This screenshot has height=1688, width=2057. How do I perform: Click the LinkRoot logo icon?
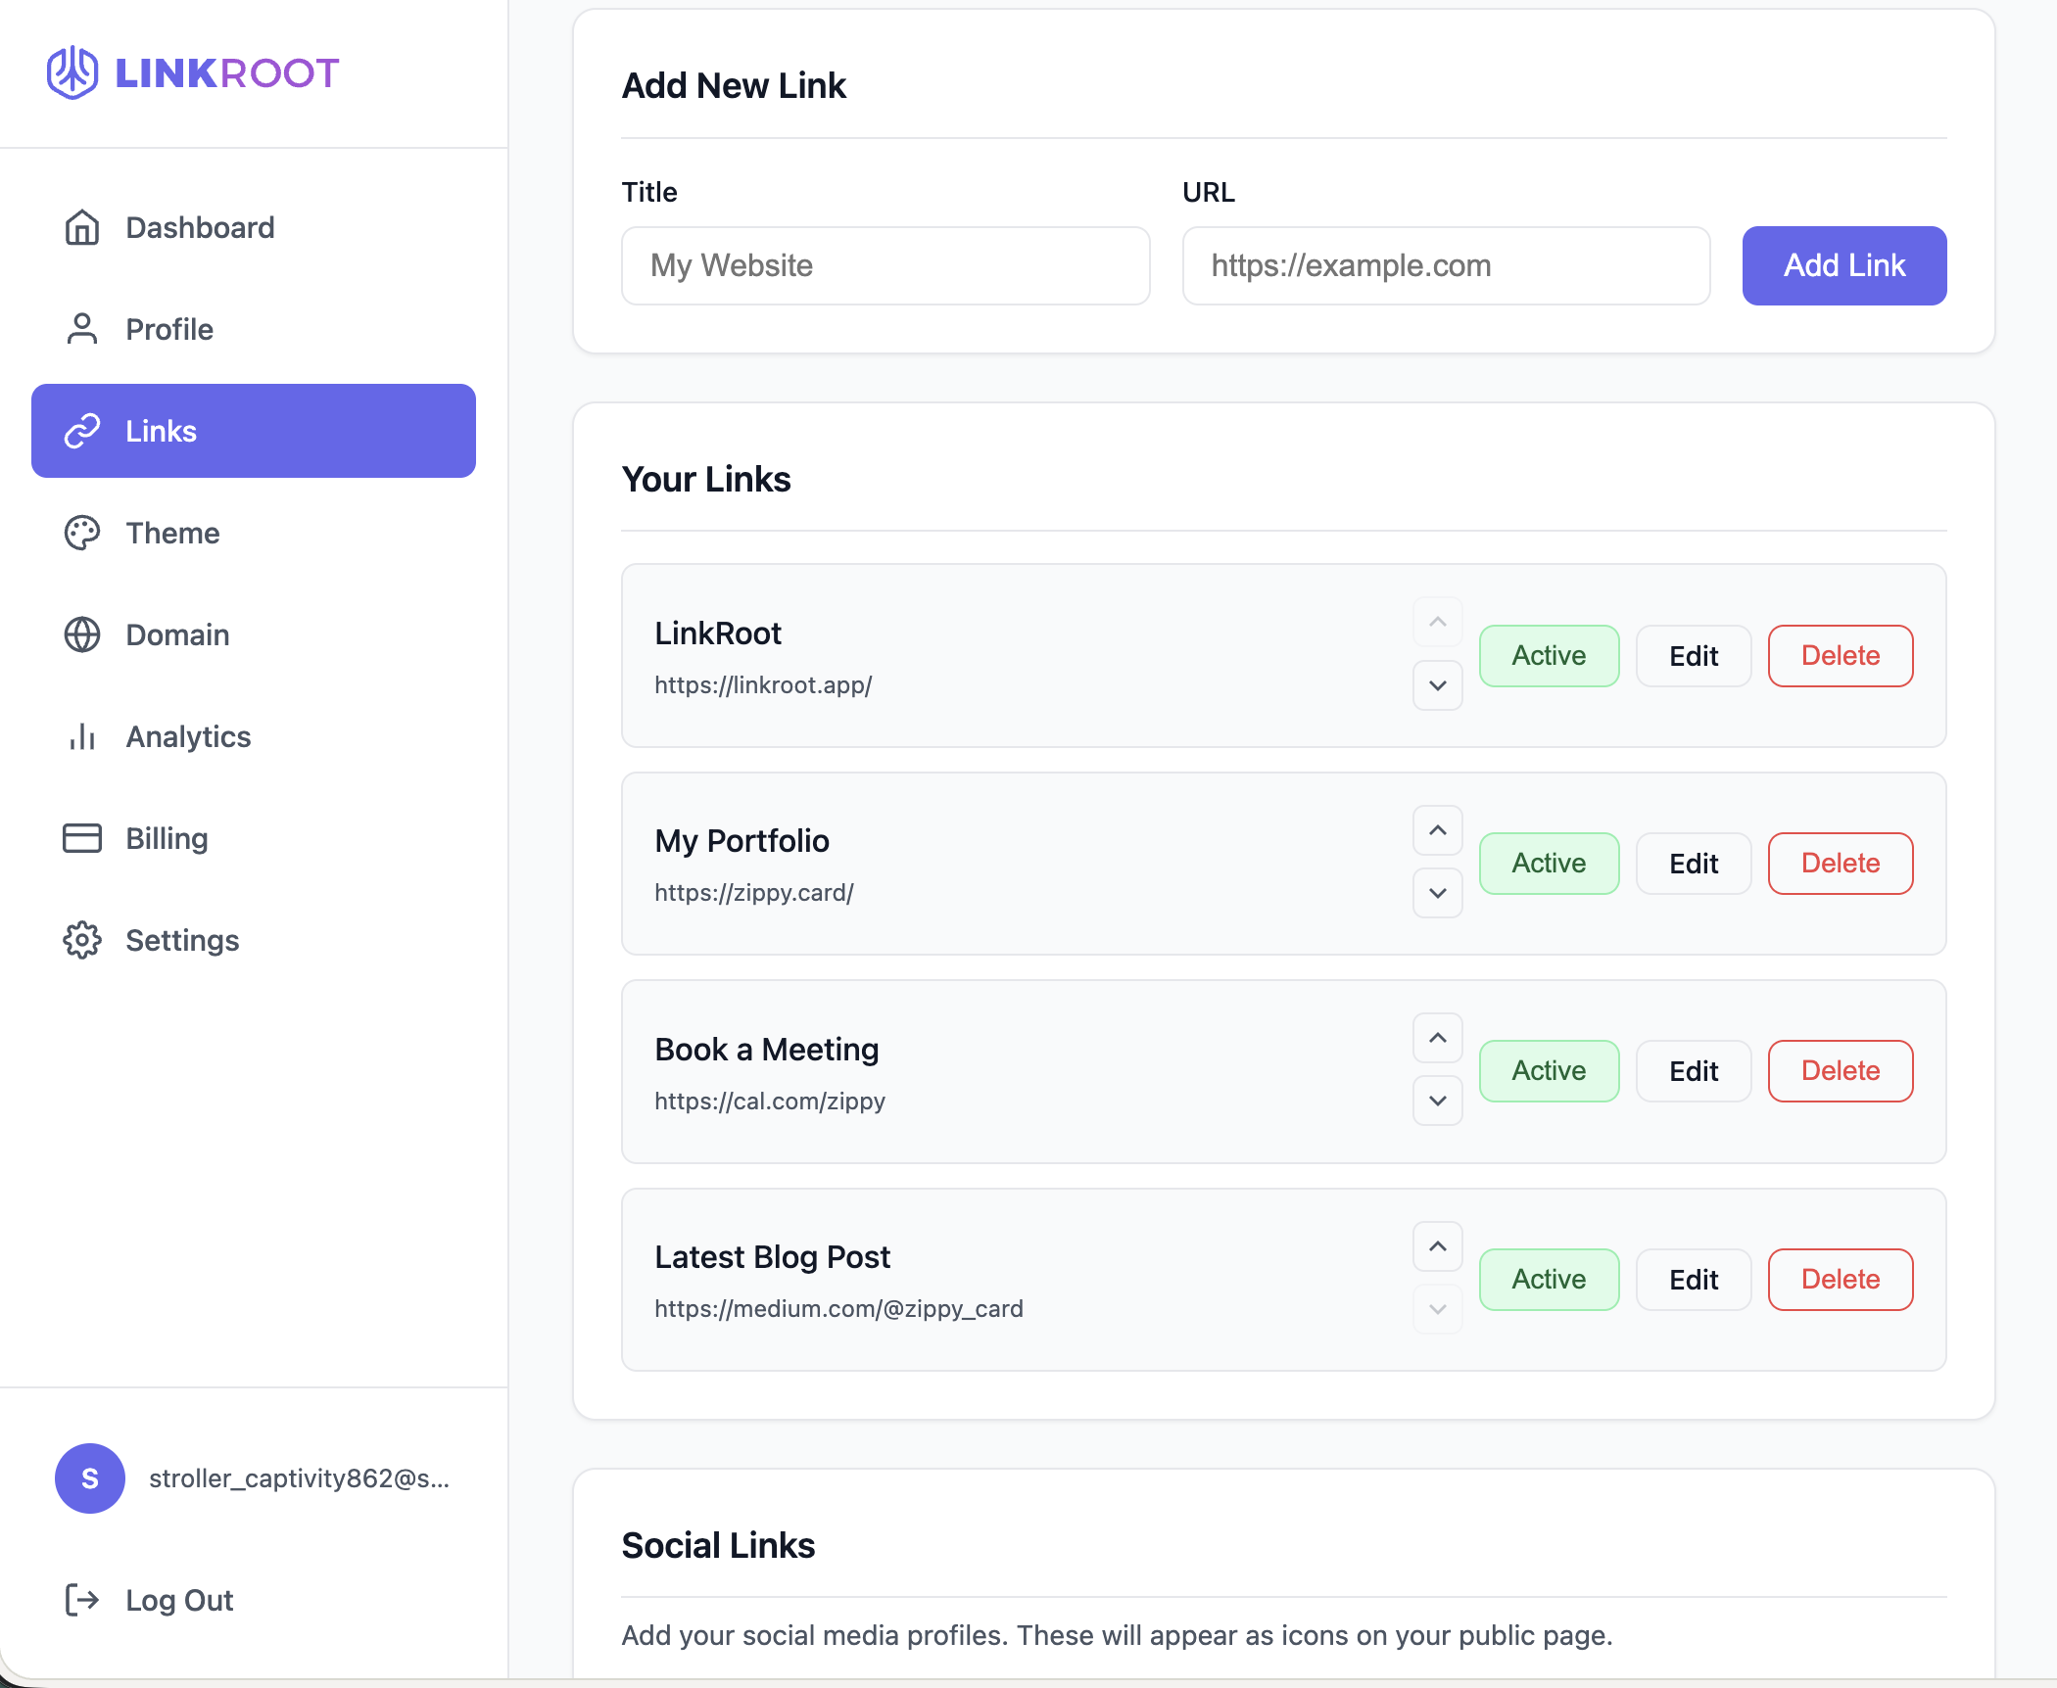(x=72, y=72)
